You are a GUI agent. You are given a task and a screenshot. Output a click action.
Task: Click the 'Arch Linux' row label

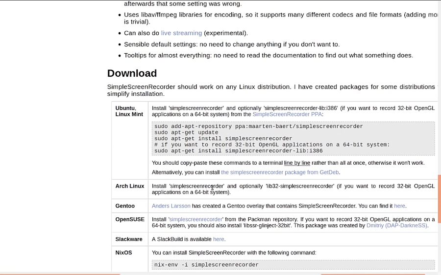point(130,186)
